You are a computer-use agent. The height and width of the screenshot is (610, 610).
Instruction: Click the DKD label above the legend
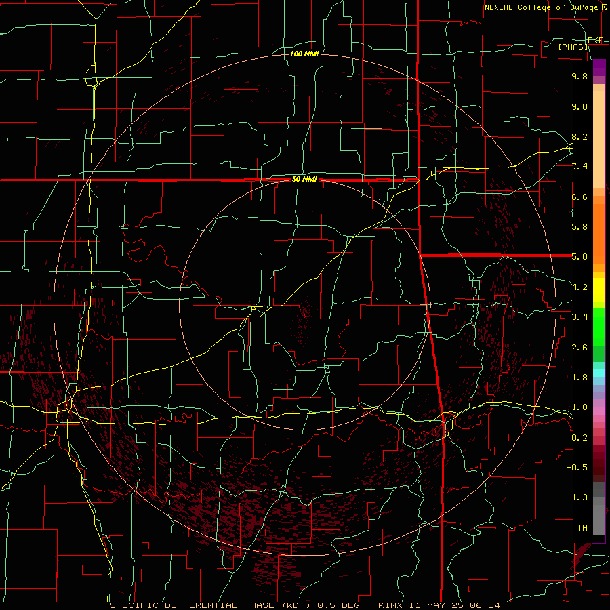pyautogui.click(x=596, y=41)
